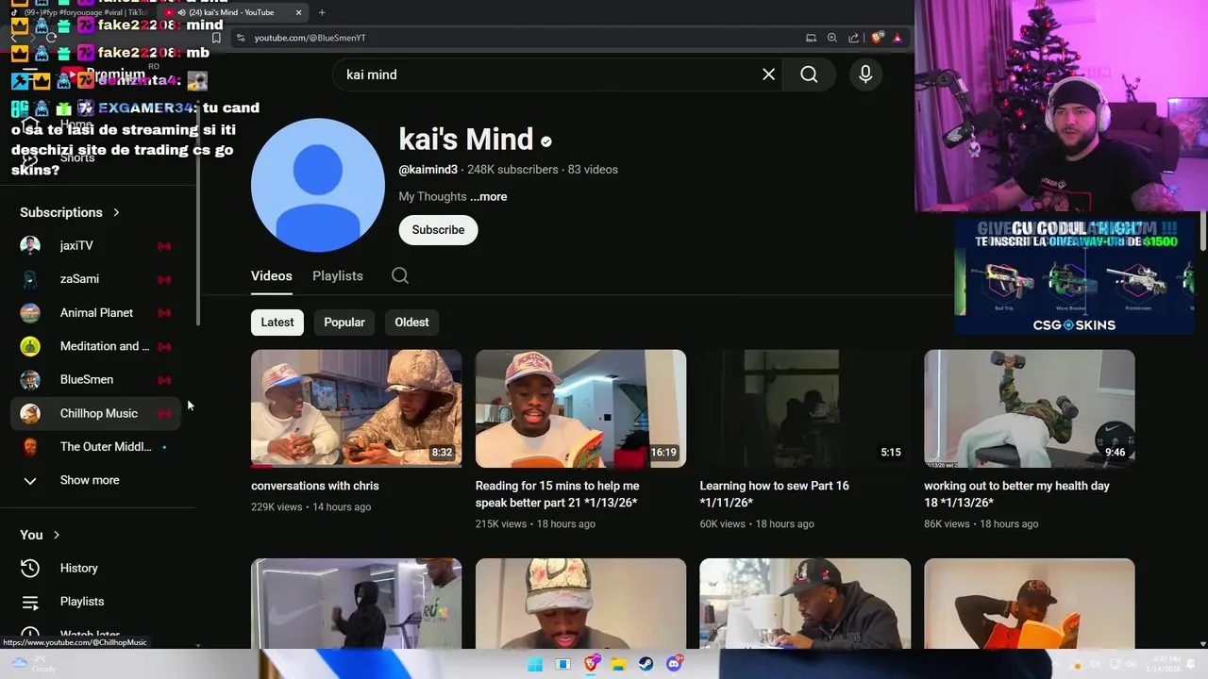Open the BlueSmen channel avatar

click(x=30, y=379)
